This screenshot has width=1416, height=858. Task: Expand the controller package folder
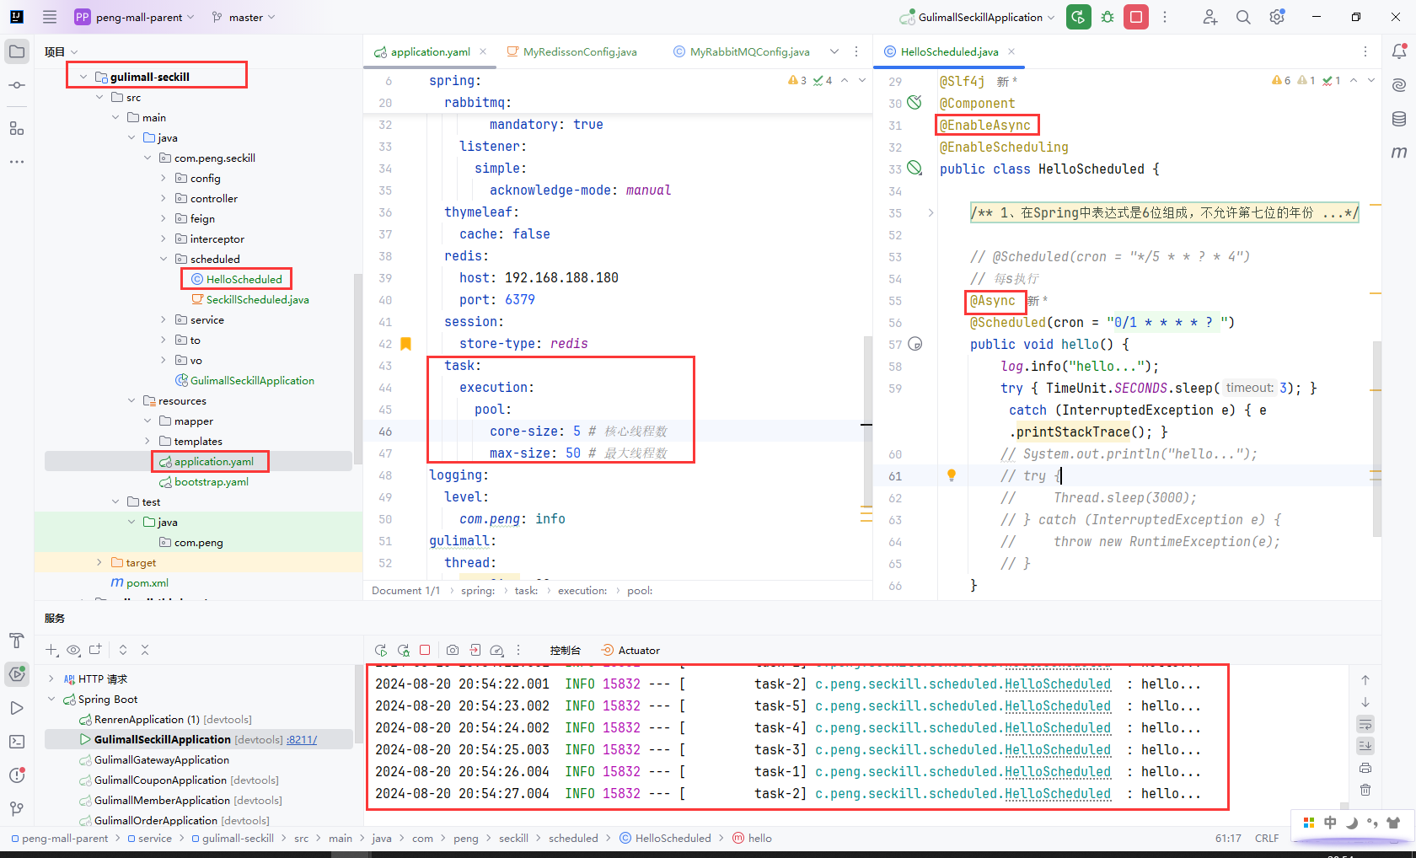coord(164,198)
